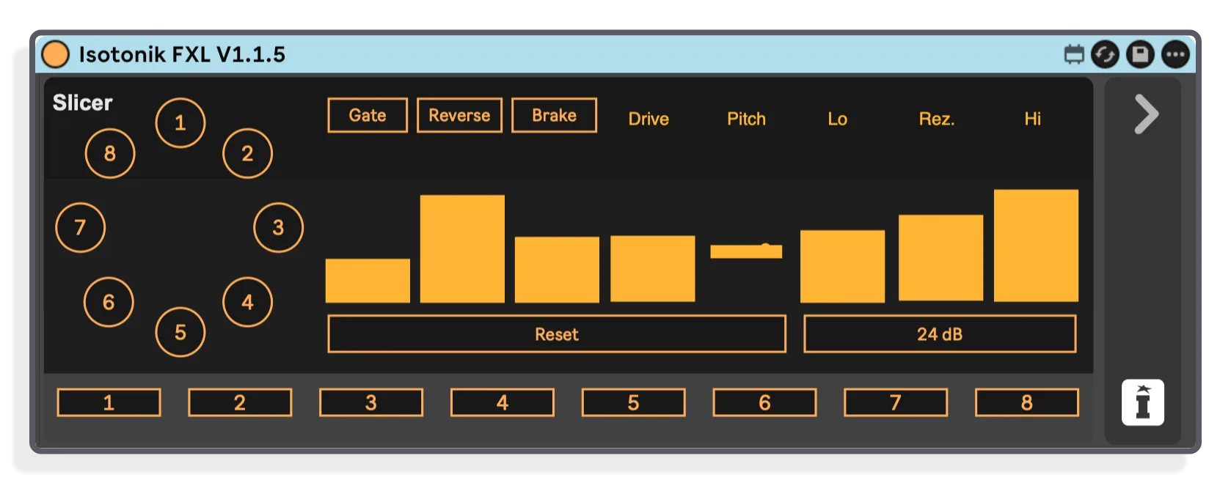This screenshot has width=1231, height=483.
Task: Click the Lo label
Action: coord(837,119)
